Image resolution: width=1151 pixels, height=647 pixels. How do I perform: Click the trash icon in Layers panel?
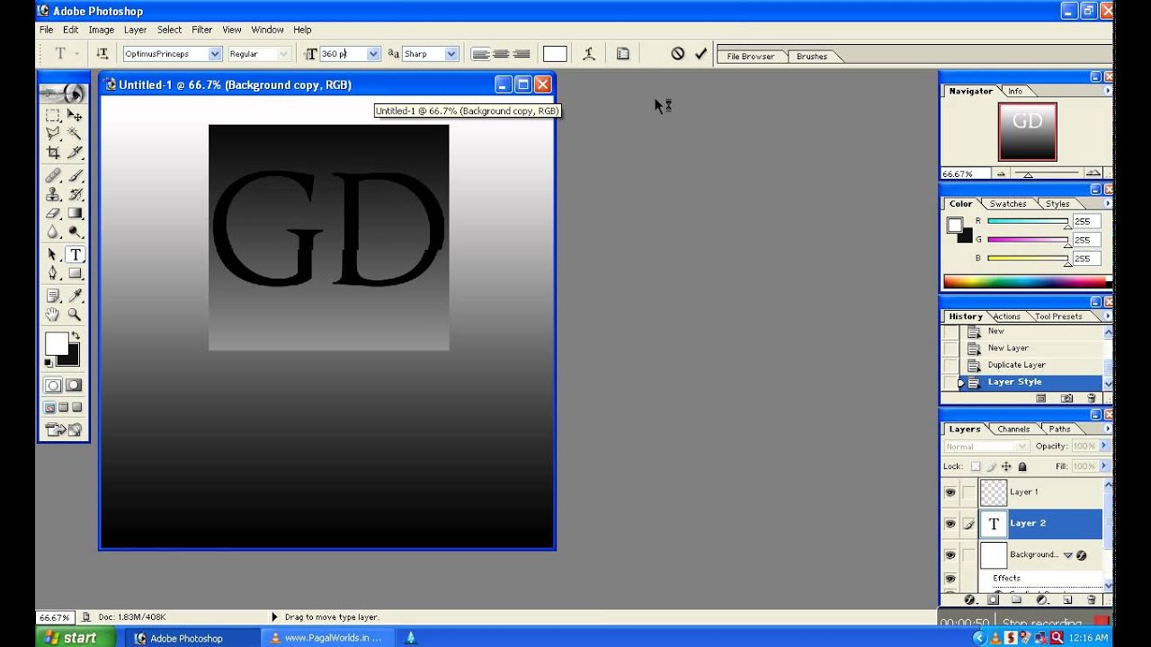(x=1092, y=599)
